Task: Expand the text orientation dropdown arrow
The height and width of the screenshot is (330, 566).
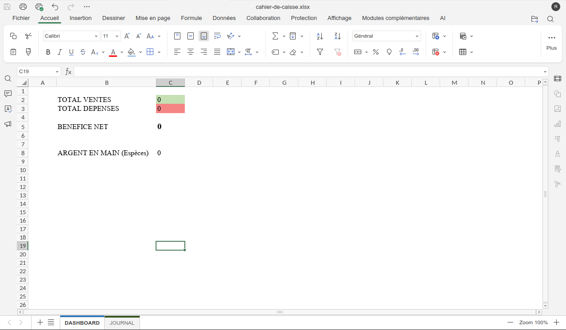Action: (239, 36)
